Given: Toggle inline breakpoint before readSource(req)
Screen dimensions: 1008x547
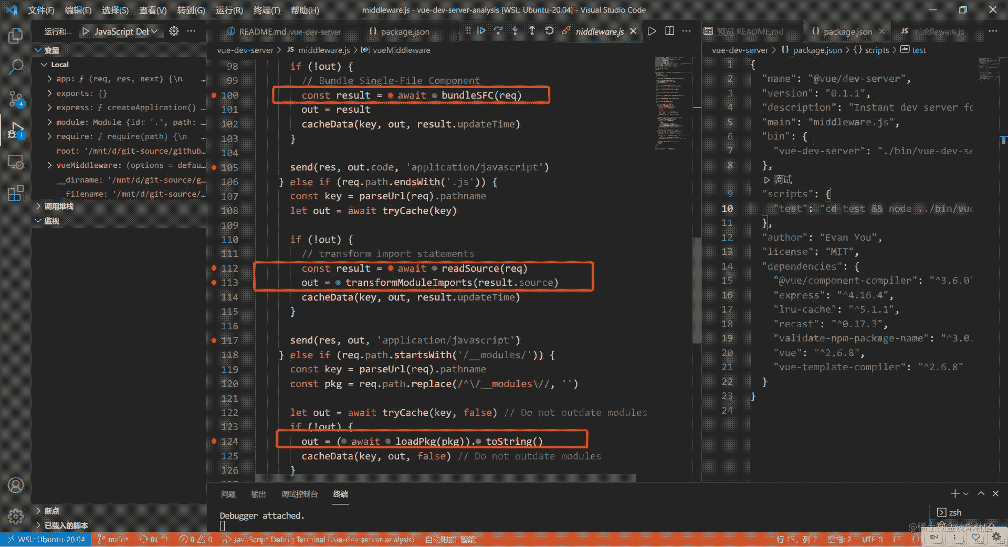Looking at the screenshot, I should (x=434, y=269).
